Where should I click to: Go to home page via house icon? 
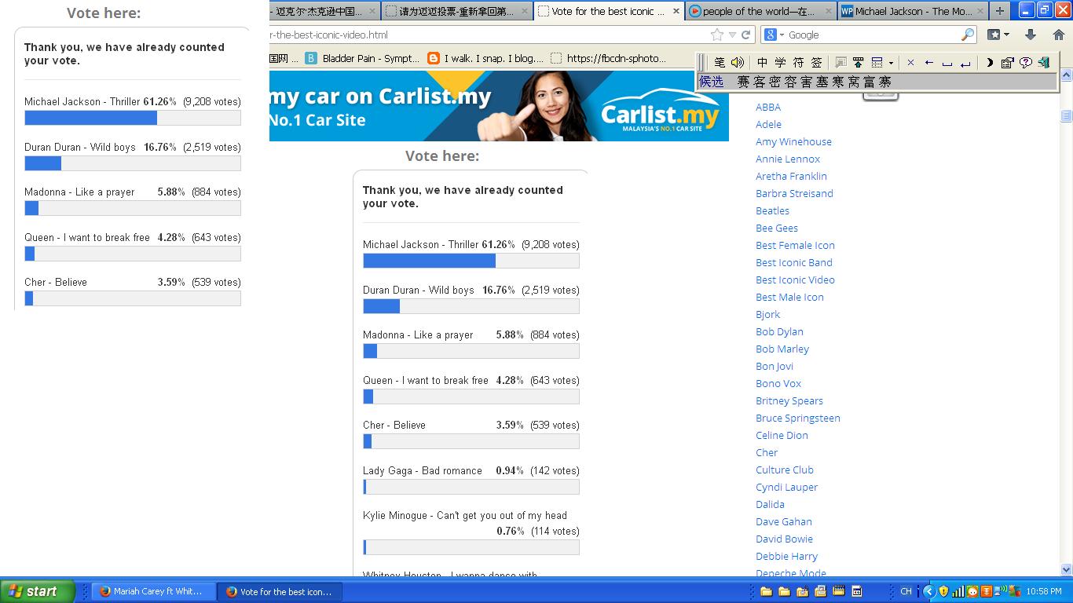1058,35
